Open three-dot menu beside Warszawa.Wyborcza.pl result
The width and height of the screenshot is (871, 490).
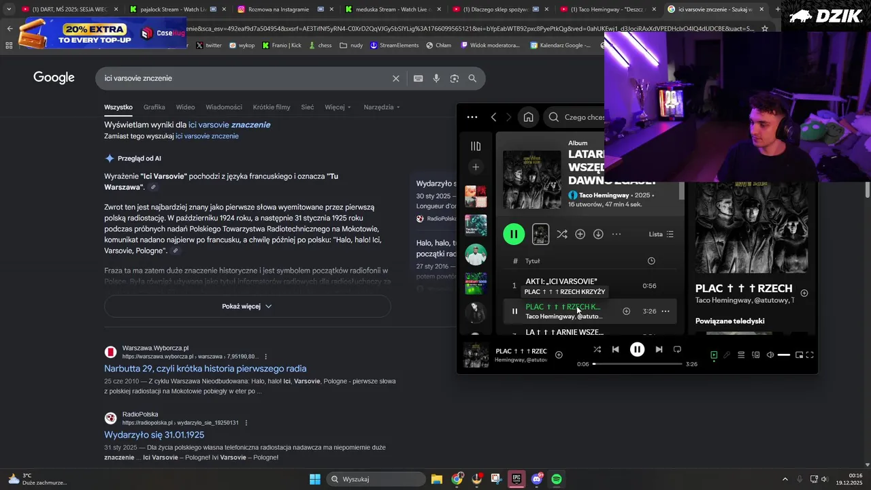[266, 357]
